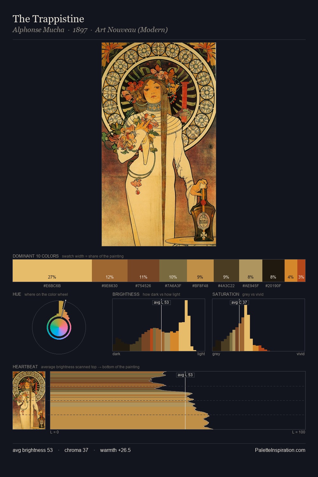Click the hex label #7A6A3F
This screenshot has height=477, width=318.
(x=173, y=286)
